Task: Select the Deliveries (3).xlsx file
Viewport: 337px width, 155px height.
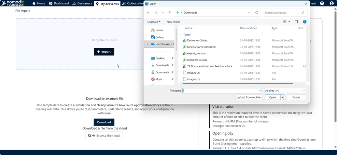Action: 197,40
